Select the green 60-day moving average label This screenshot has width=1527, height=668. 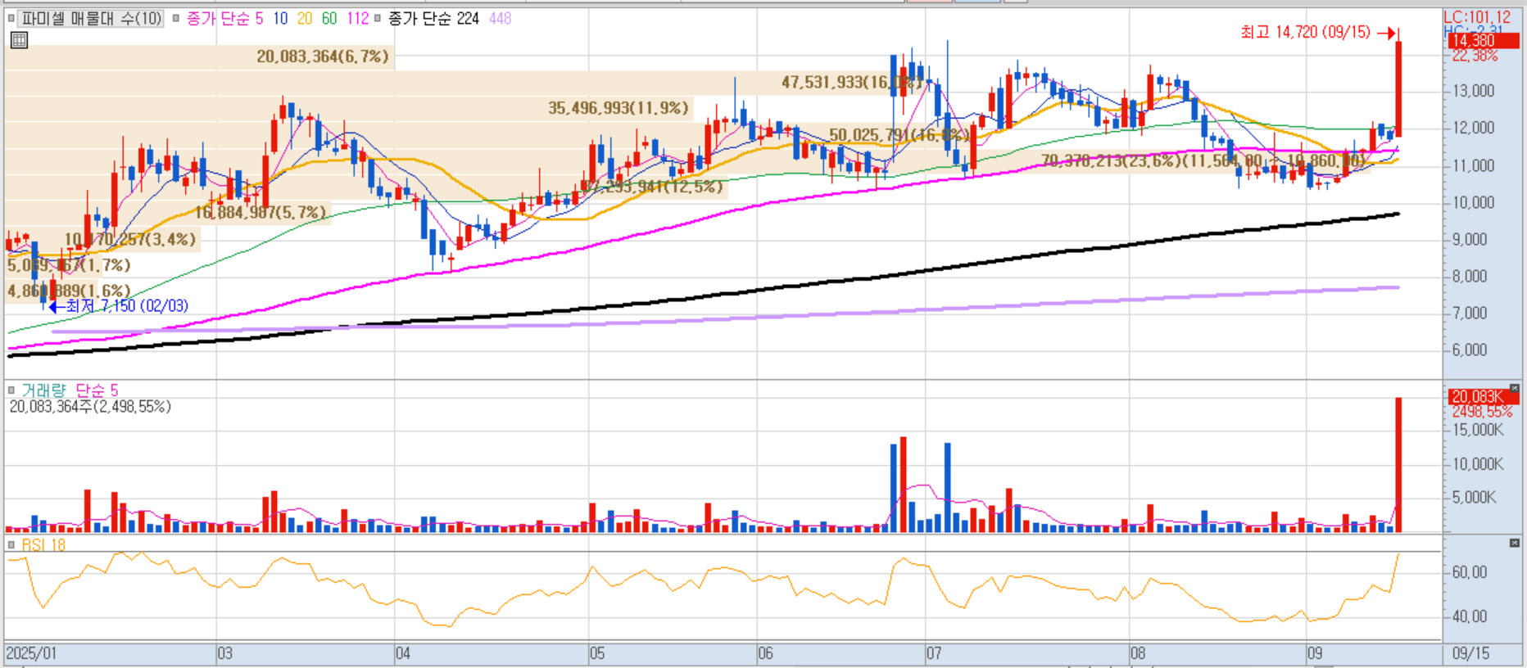(329, 18)
